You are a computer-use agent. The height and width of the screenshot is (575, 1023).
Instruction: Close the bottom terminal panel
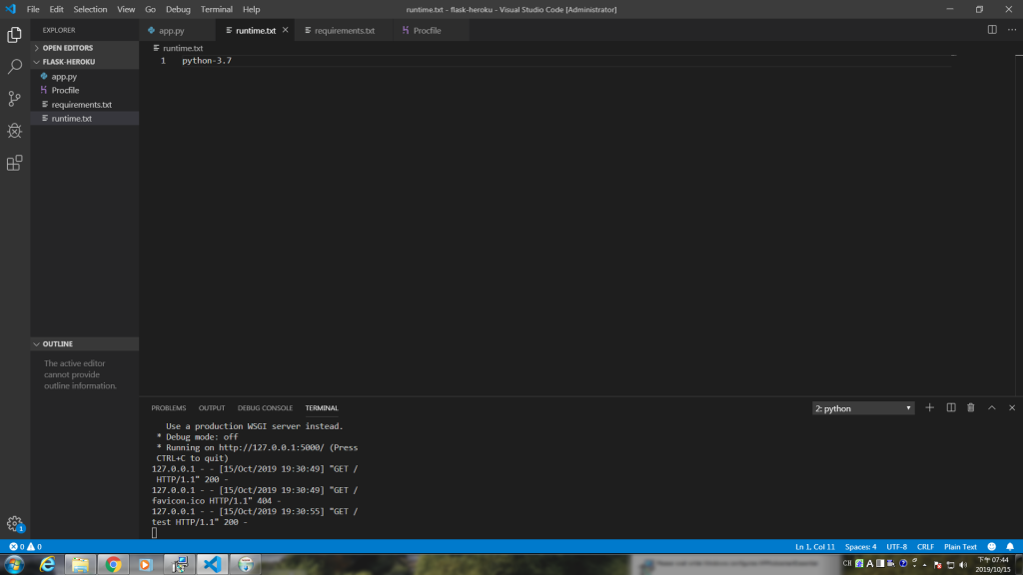click(x=1012, y=408)
